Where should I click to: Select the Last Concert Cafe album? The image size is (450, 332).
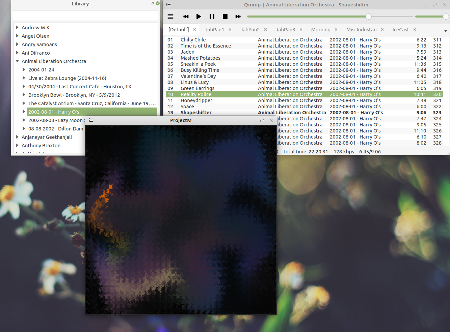click(80, 86)
